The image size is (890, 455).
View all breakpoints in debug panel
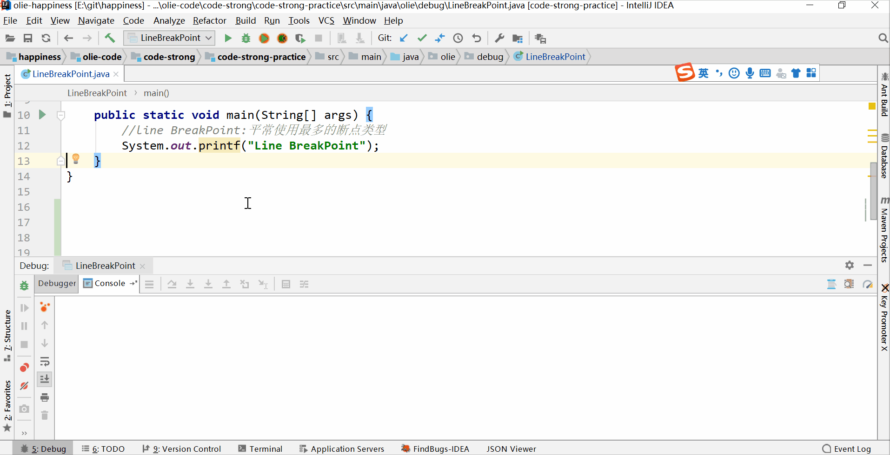[x=24, y=367]
